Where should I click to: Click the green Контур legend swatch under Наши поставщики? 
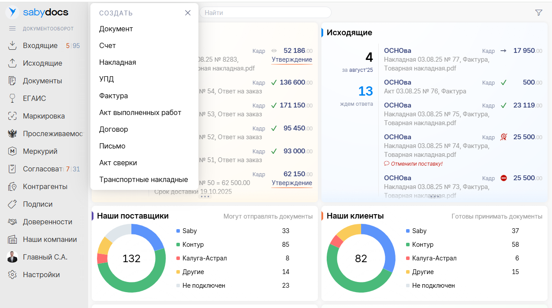tap(178, 245)
